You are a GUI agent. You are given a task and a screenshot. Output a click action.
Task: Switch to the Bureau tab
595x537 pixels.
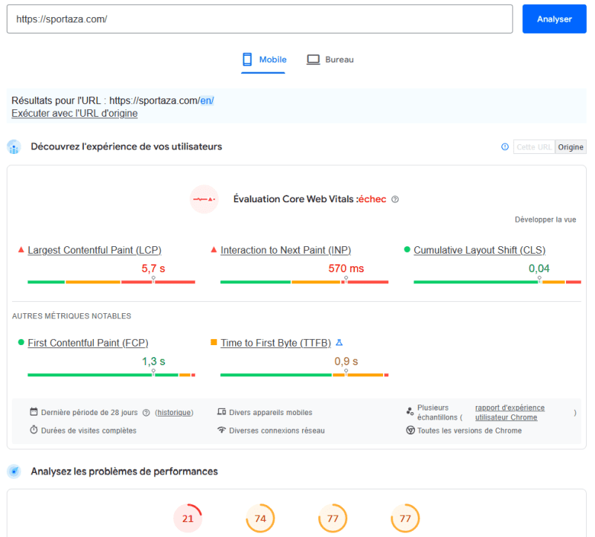pos(330,60)
